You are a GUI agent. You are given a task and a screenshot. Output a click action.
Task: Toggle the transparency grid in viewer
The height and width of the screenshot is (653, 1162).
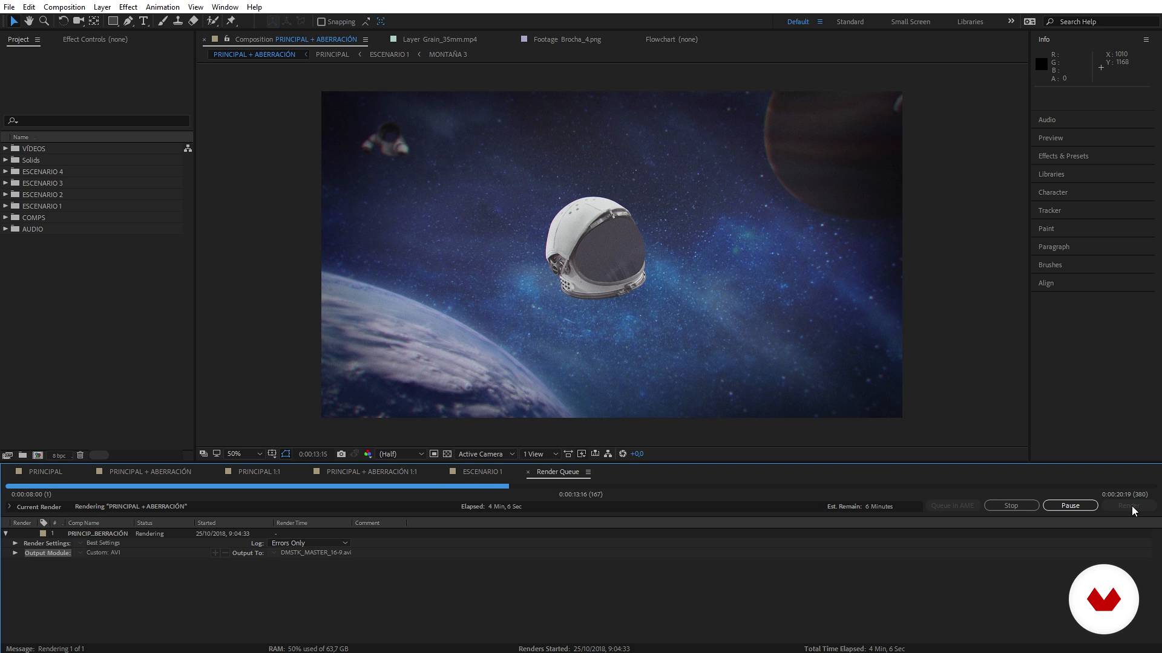click(x=447, y=454)
